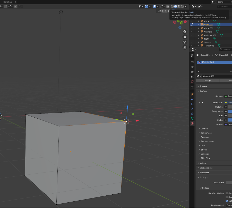Expand the Cylinder object in outliner

[199, 32]
